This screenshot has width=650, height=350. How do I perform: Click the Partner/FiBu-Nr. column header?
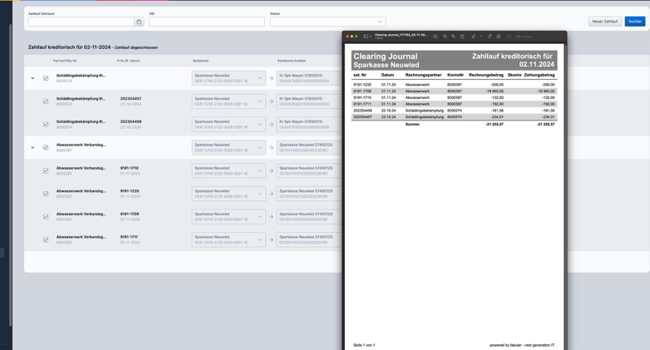click(x=65, y=61)
